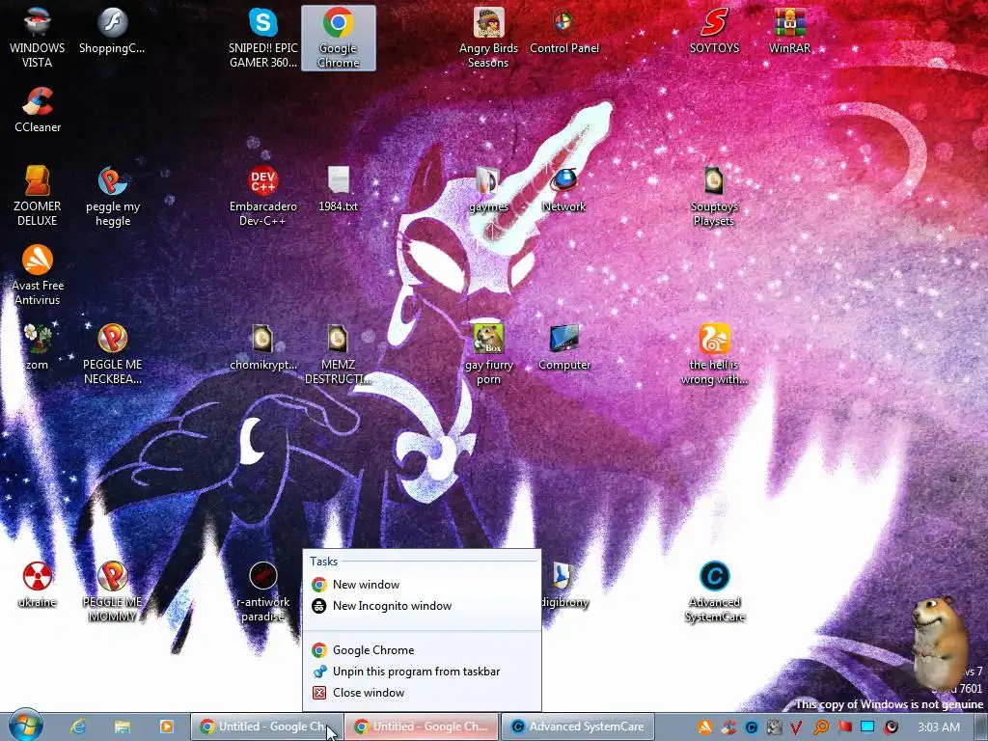The width and height of the screenshot is (988, 741).
Task: Click the hamster desktop gadget
Action: 941,642
